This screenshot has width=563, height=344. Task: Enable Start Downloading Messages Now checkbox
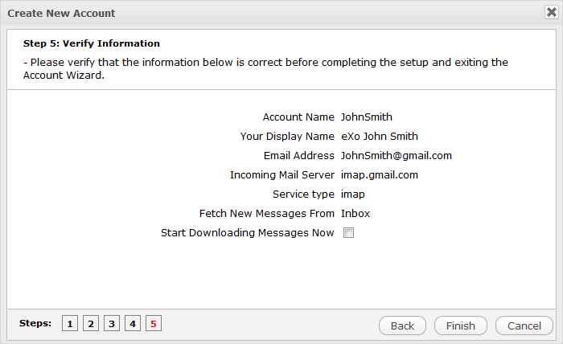coord(349,233)
